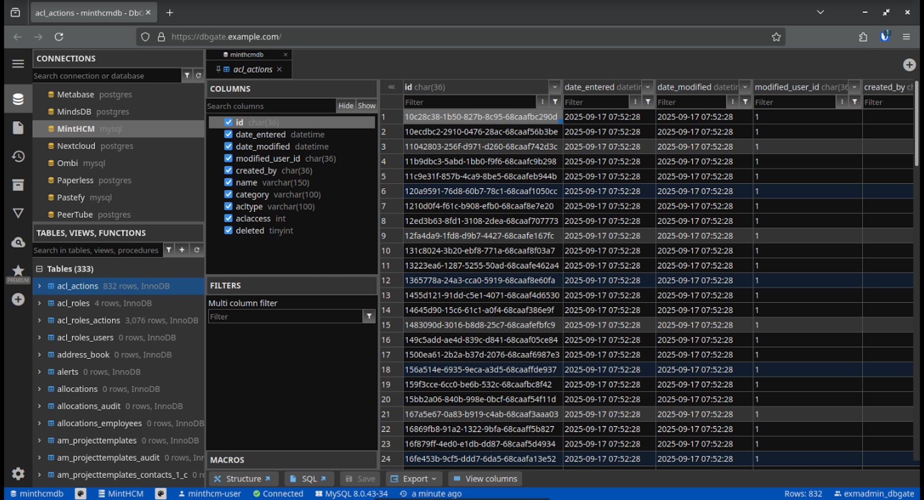924x500 pixels.
Task: Expand the acl_roles table node
Action: (x=39, y=303)
